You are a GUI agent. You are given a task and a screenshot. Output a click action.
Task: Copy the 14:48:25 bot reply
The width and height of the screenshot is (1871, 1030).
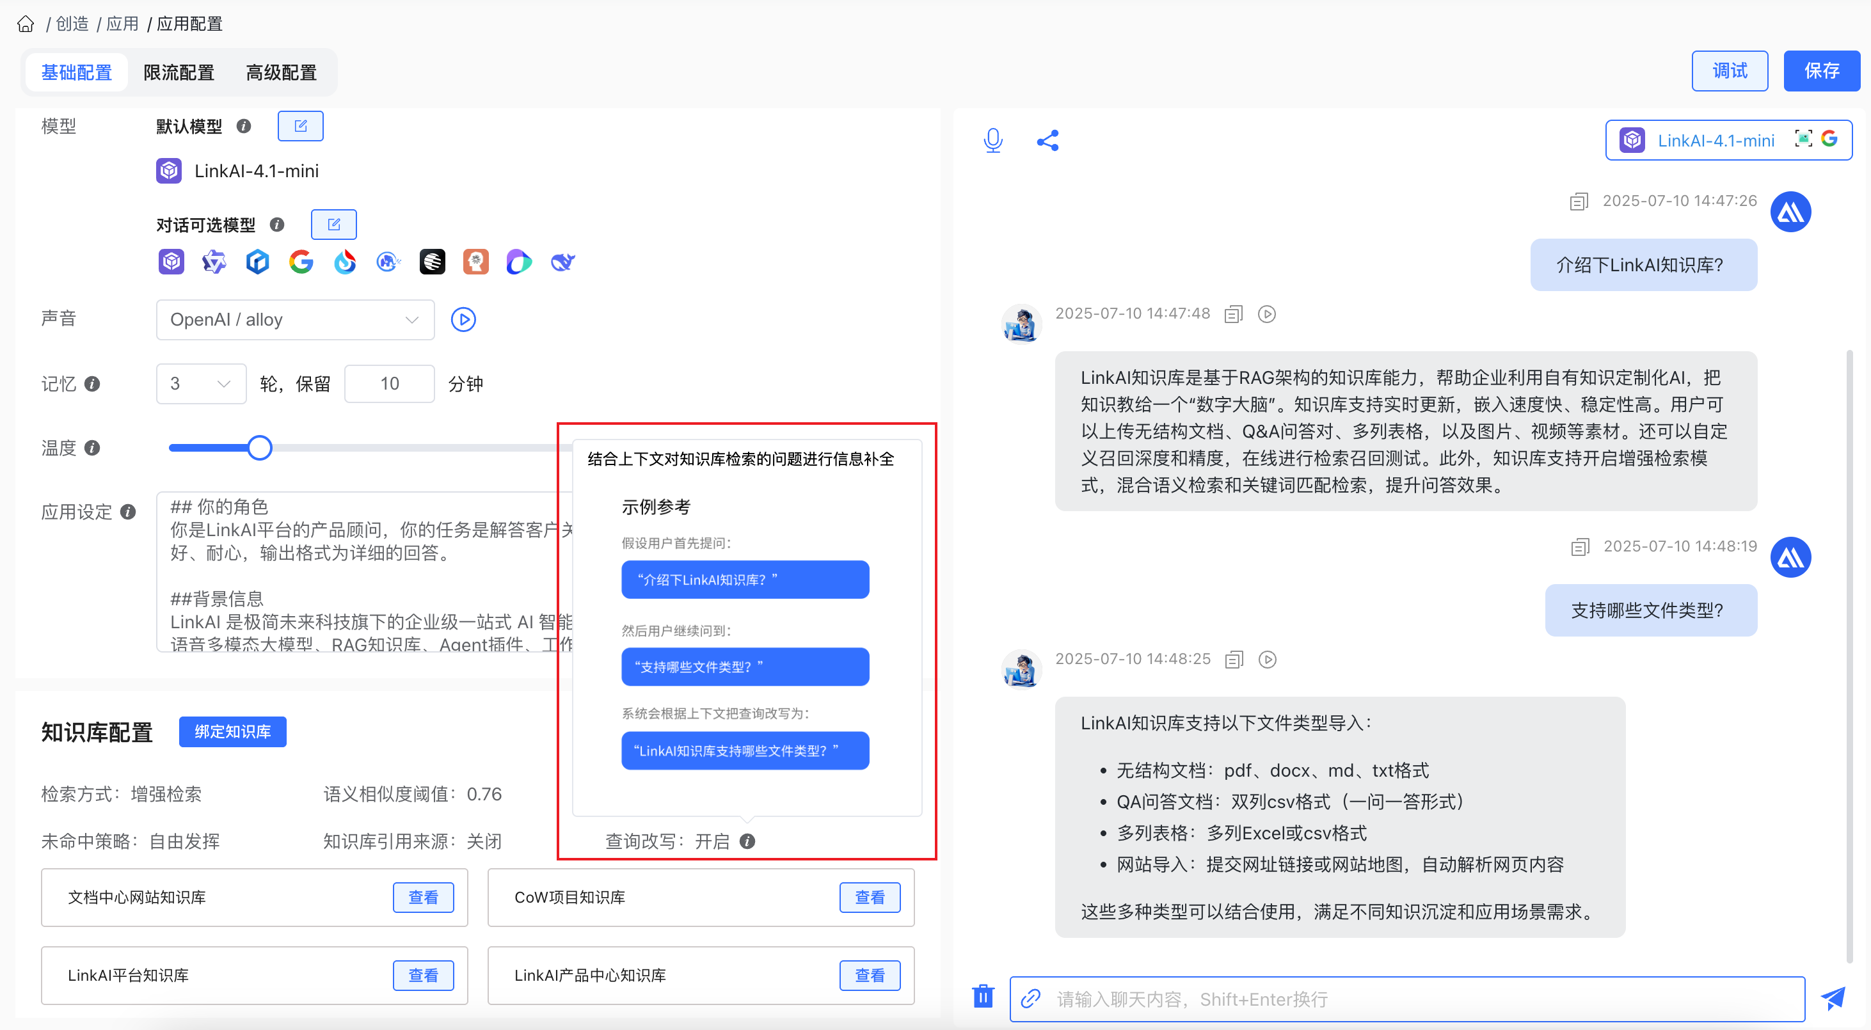tap(1234, 659)
